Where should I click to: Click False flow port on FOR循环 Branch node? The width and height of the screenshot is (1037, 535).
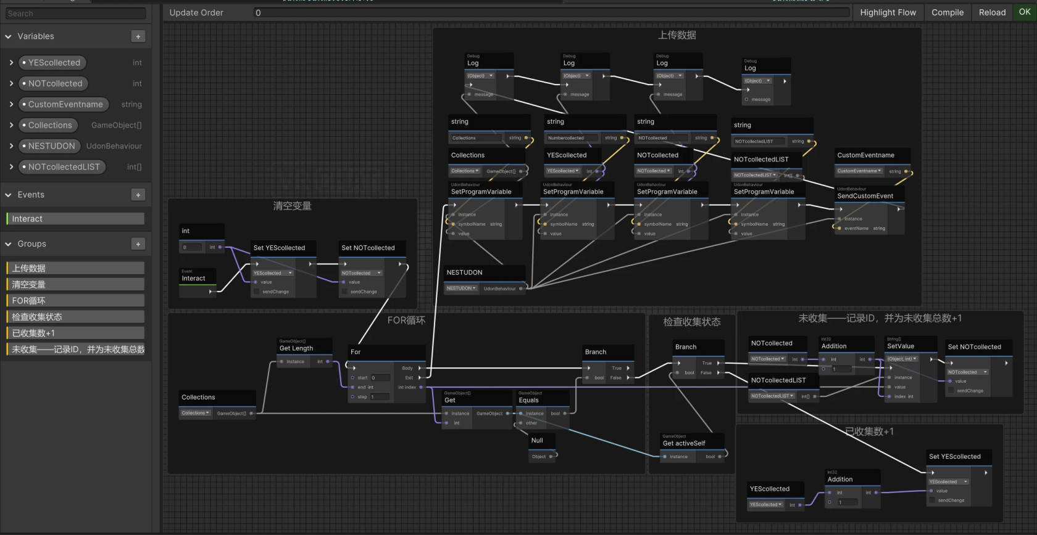coord(628,378)
